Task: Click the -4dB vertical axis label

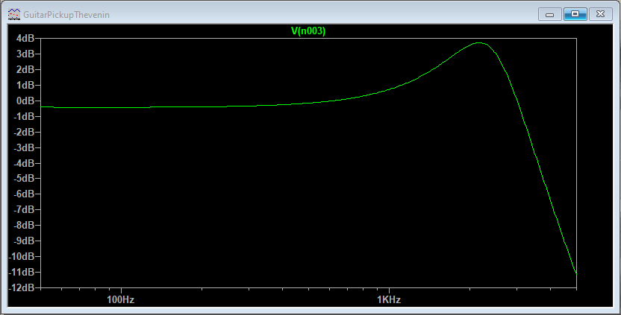Action: point(24,163)
